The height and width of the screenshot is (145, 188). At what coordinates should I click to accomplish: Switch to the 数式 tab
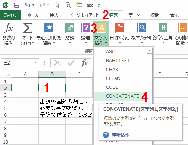click(x=114, y=15)
